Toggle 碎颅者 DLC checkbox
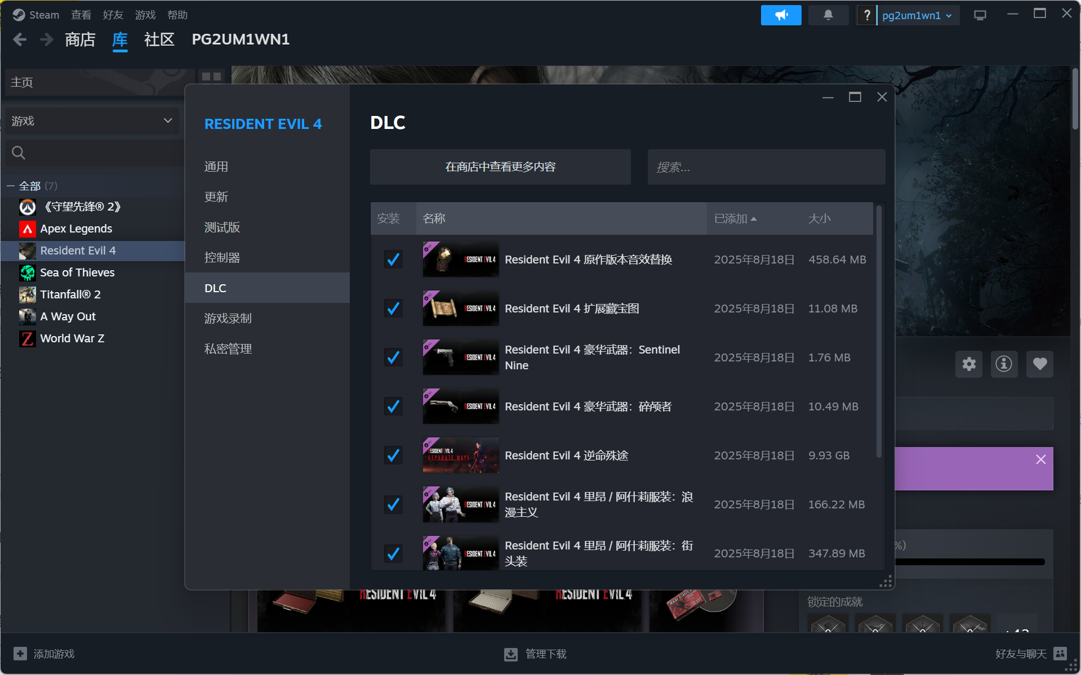The image size is (1081, 675). (393, 406)
